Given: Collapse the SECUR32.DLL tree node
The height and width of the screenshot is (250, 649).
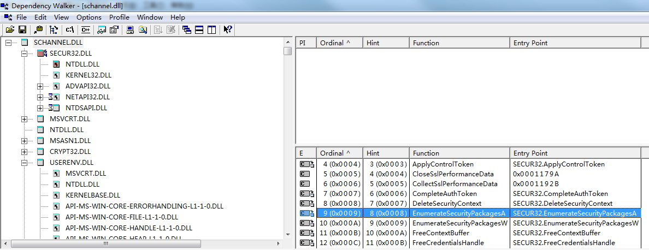Looking at the screenshot, I should point(24,53).
